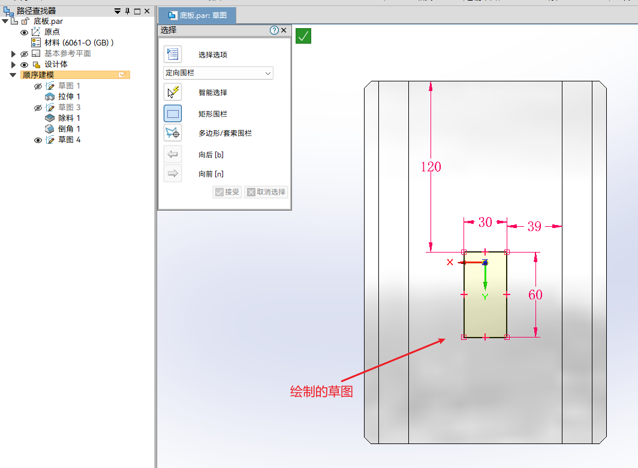
Task: Select the 草图 4 tree row
Action: tap(69, 140)
